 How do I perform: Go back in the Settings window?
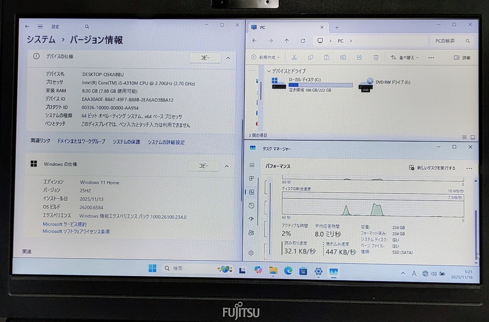click(x=27, y=27)
